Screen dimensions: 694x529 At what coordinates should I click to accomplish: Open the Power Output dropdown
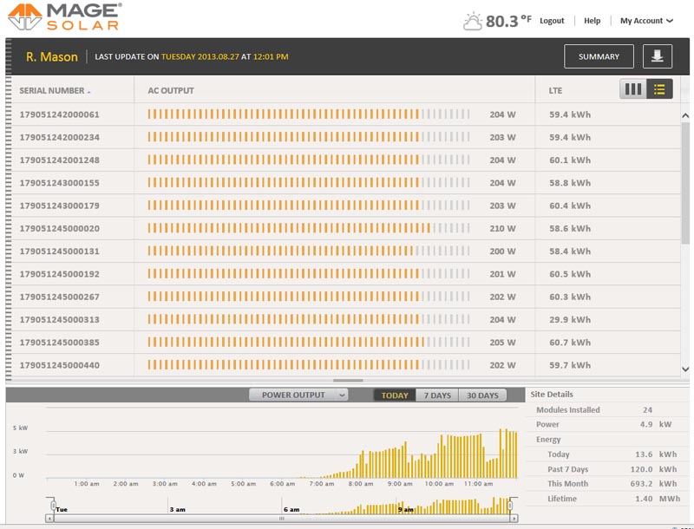(298, 395)
